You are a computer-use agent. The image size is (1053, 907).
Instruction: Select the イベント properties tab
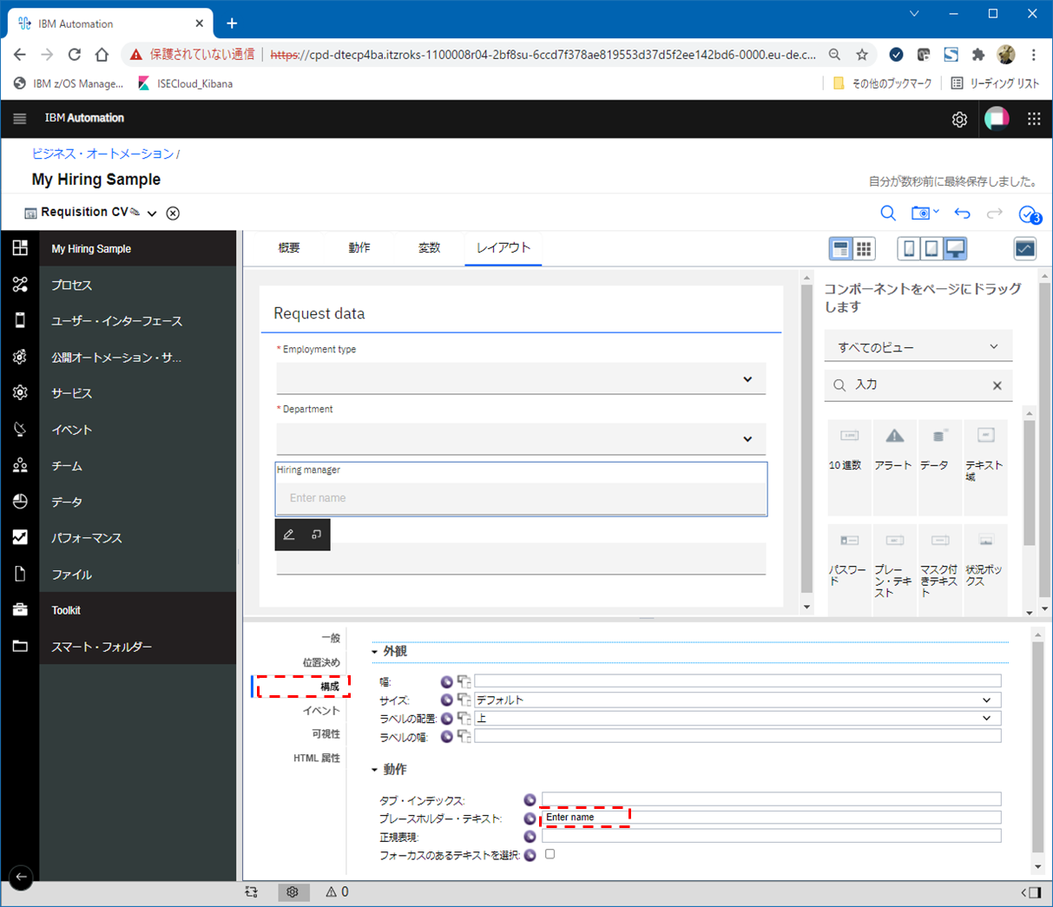coord(321,711)
